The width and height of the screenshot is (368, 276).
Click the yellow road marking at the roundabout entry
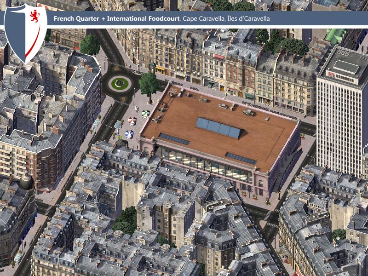point(117,68)
